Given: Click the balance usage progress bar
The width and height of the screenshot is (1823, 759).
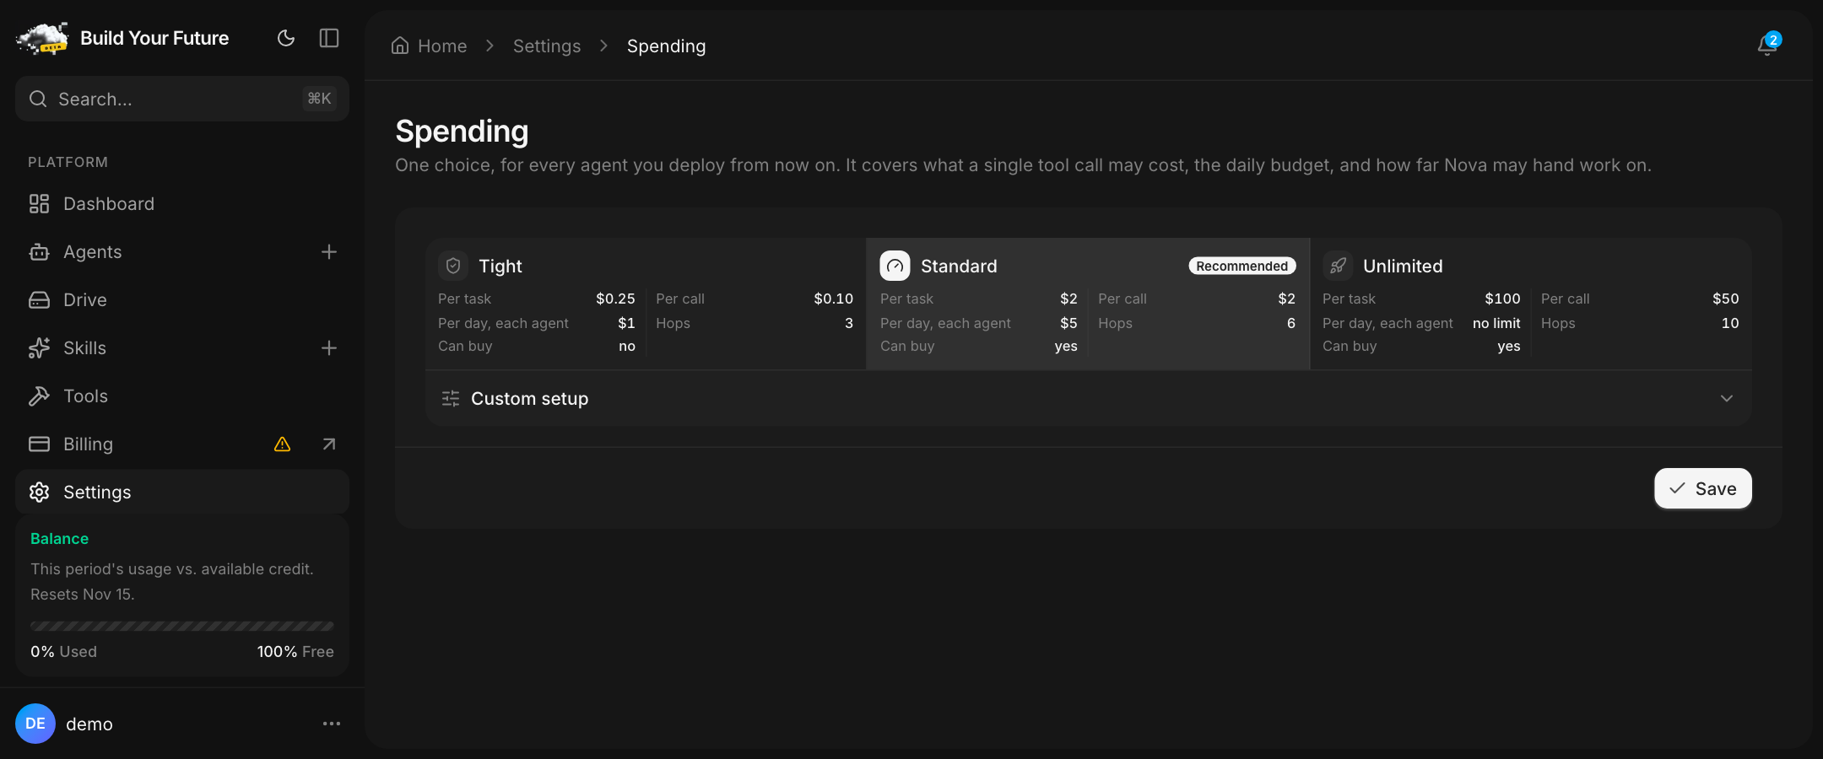Looking at the screenshot, I should 182,626.
